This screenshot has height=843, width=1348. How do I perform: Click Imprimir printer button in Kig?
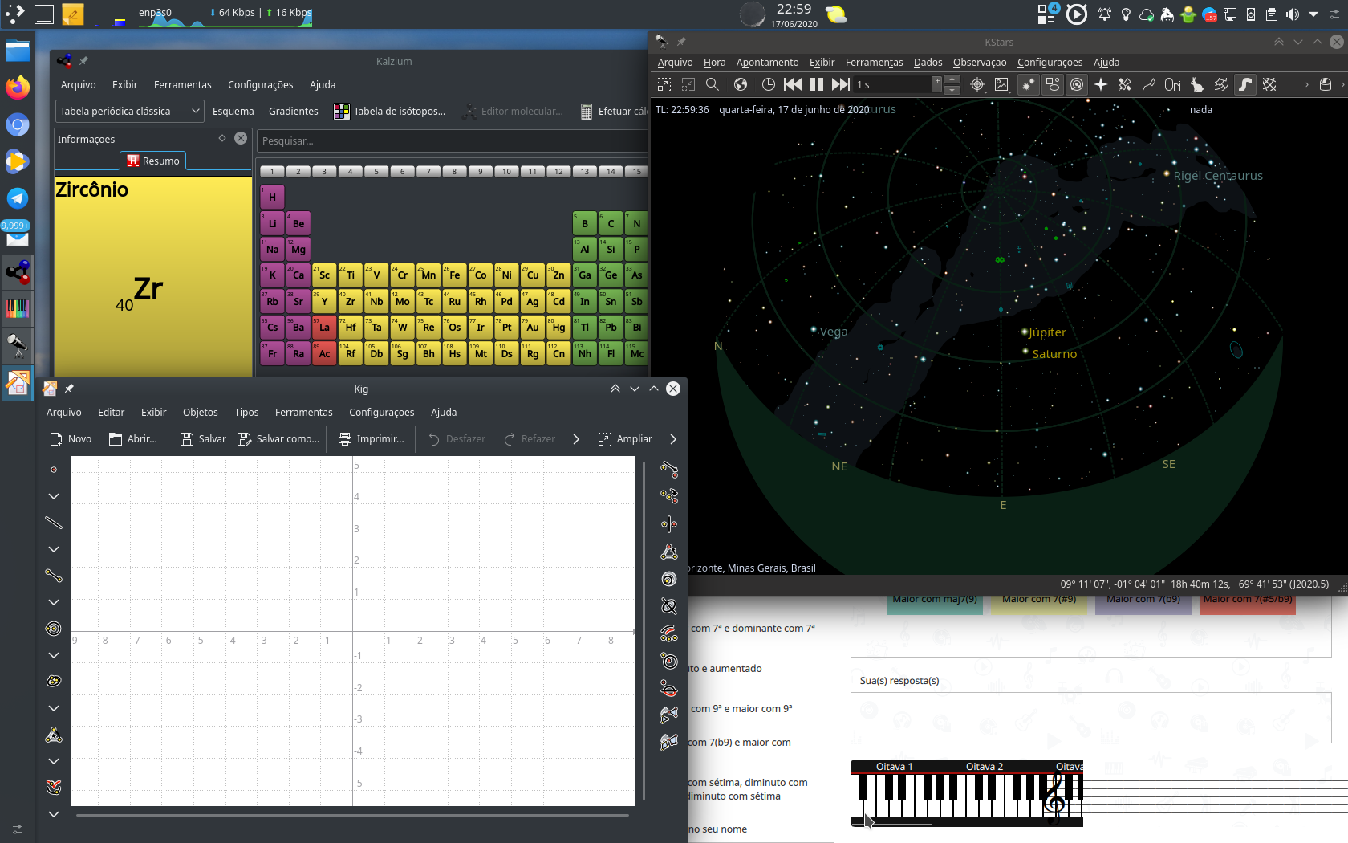372,439
